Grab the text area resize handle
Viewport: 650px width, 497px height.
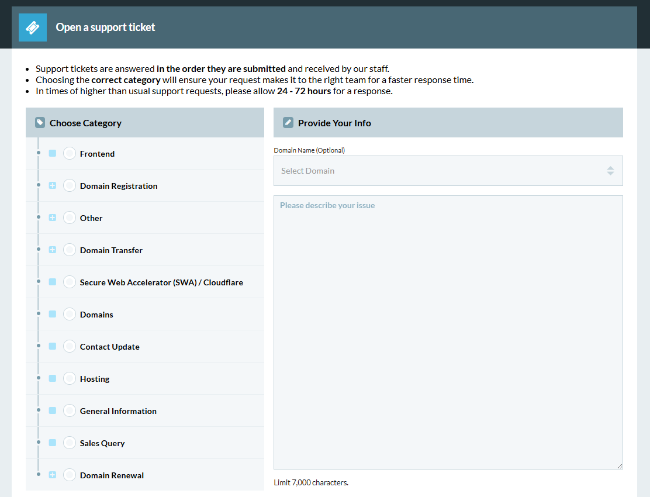[x=619, y=465]
